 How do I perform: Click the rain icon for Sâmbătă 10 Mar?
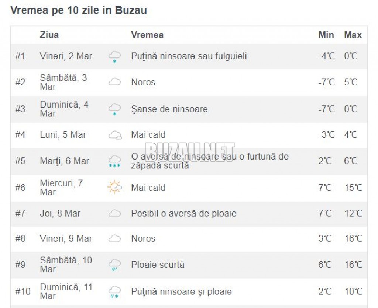[x=114, y=265]
